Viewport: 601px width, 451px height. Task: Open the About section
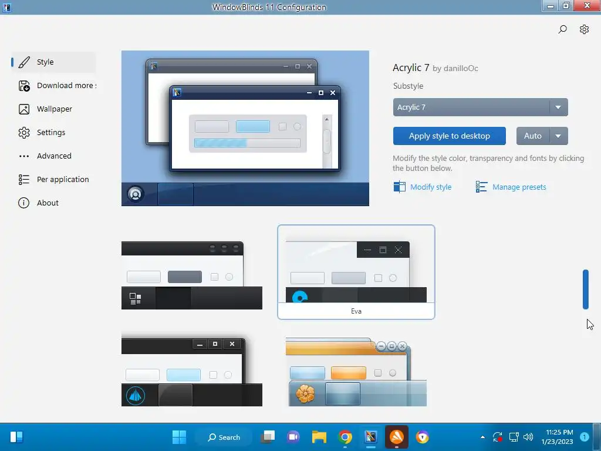coord(53,203)
